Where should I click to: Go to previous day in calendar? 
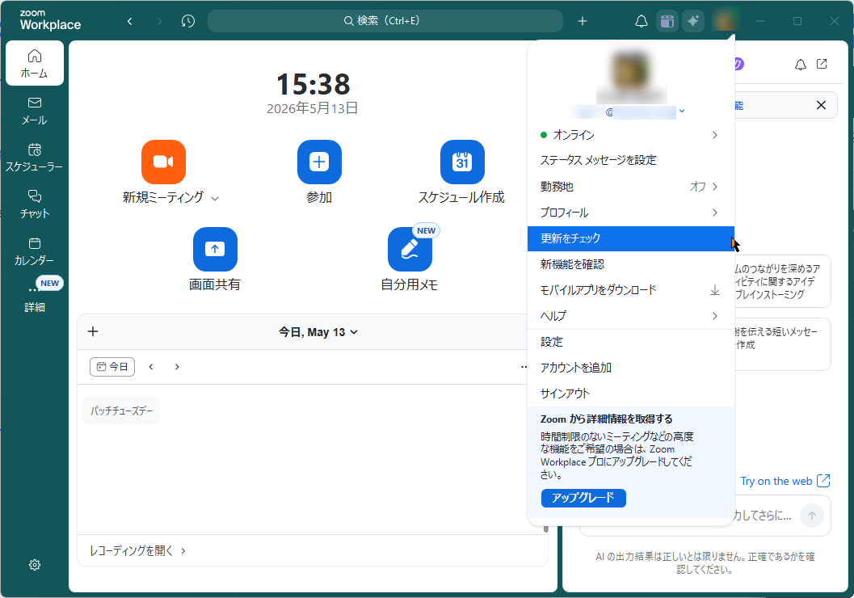[151, 367]
